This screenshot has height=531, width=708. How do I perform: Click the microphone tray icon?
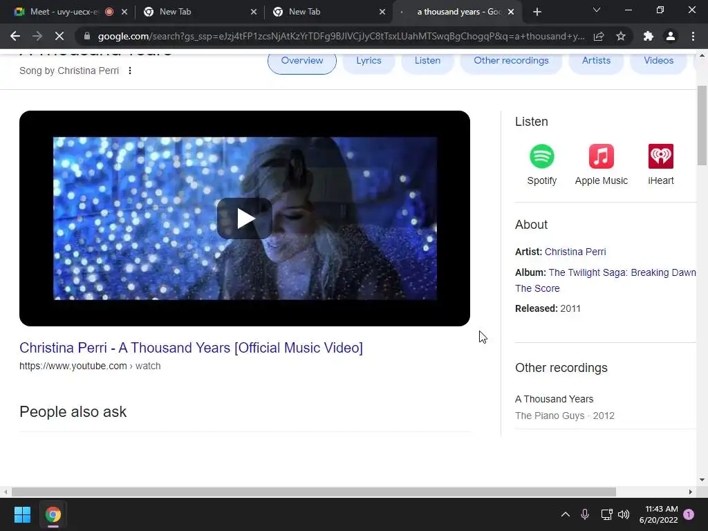585,514
